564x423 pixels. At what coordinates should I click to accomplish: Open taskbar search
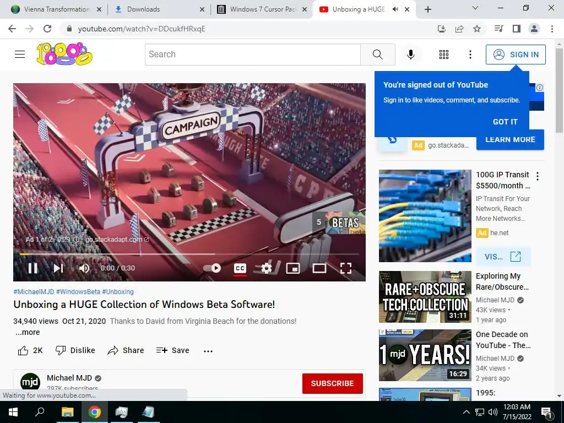(x=40, y=411)
